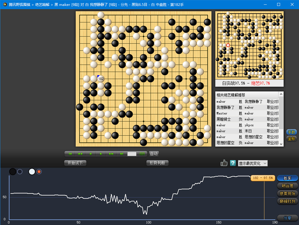The image size is (299, 225).
Task: Click the Fox Weiqi app icon in title bar
Action: pos(5,4)
